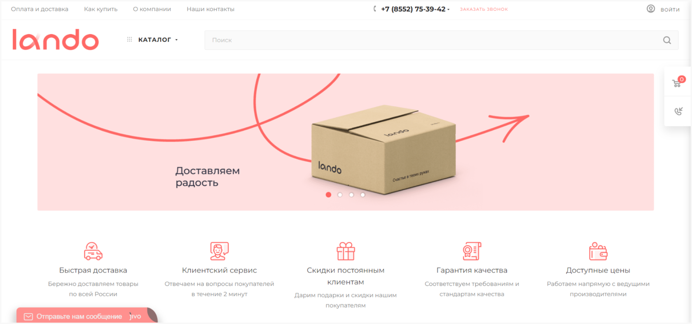Open the О компании menu item
The height and width of the screenshot is (324, 692).
152,9
